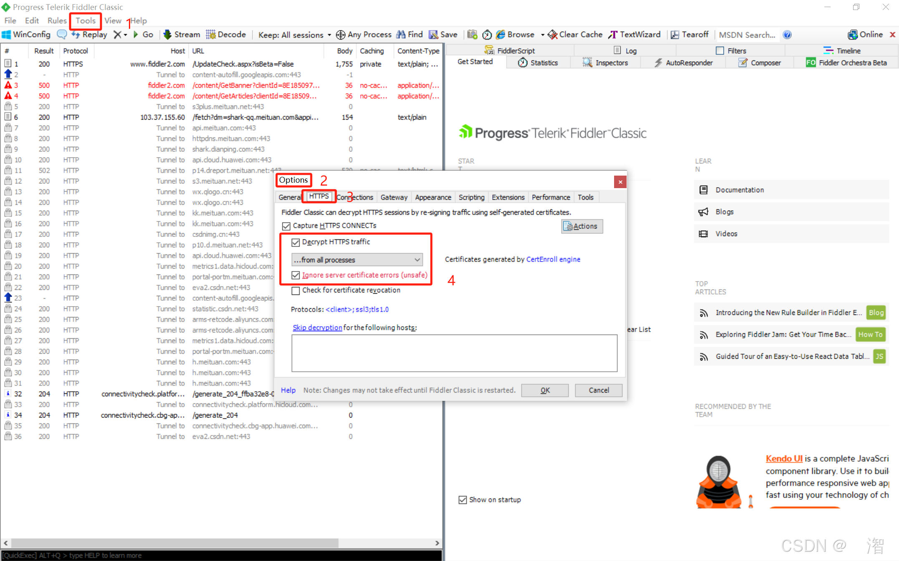Uncheck Decrypt HTTPS traffic
Image resolution: width=899 pixels, height=561 pixels.
[296, 242]
